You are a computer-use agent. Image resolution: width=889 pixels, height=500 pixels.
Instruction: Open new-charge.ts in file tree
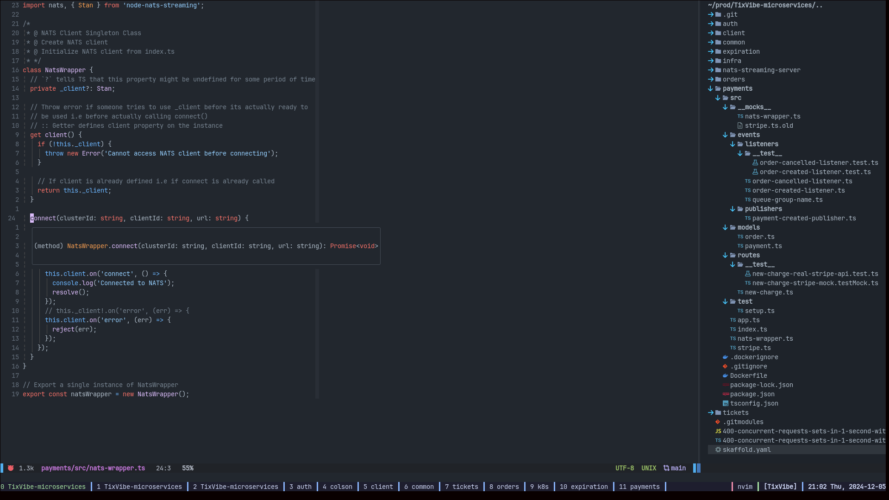pyautogui.click(x=769, y=292)
